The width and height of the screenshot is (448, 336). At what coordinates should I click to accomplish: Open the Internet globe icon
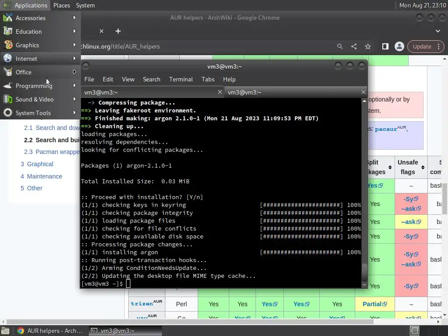coord(8,58)
